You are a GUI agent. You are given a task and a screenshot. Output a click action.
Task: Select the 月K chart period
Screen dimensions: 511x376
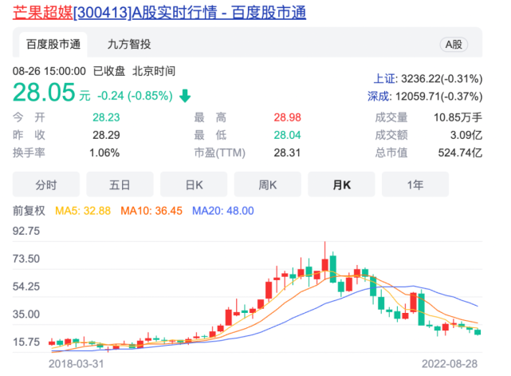point(341,184)
